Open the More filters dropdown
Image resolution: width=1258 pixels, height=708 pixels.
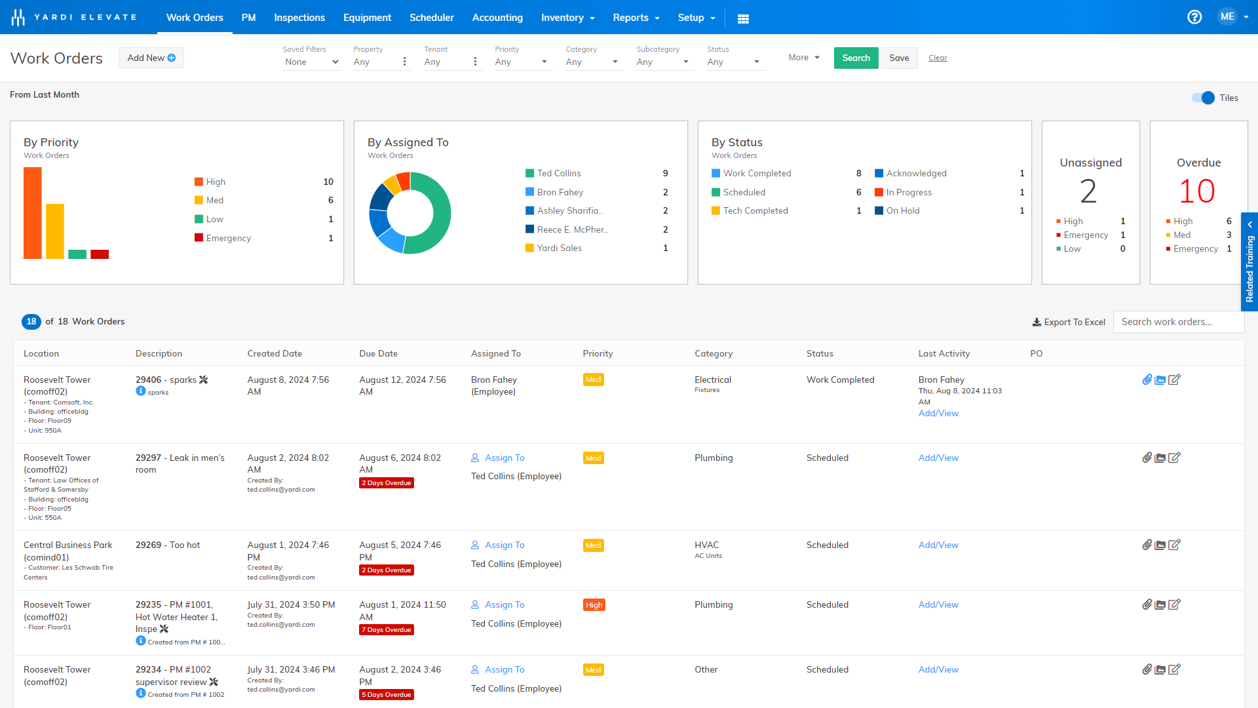(803, 58)
